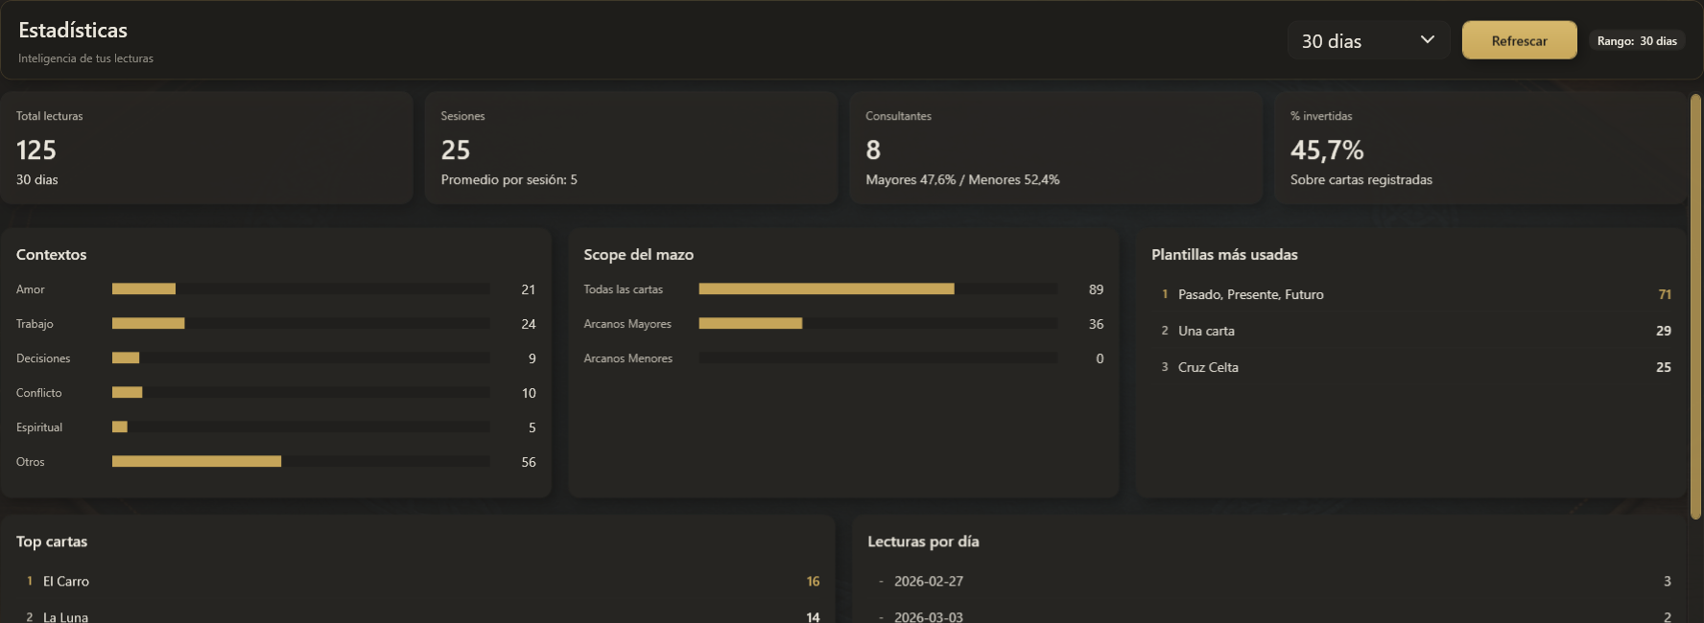Click the Lecturas por día heading
1704x623 pixels.
click(923, 542)
